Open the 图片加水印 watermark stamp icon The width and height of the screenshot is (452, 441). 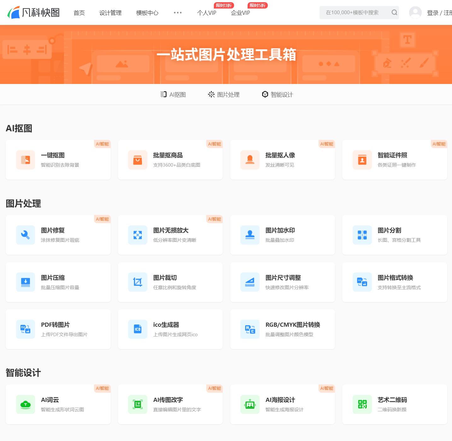[x=250, y=235]
